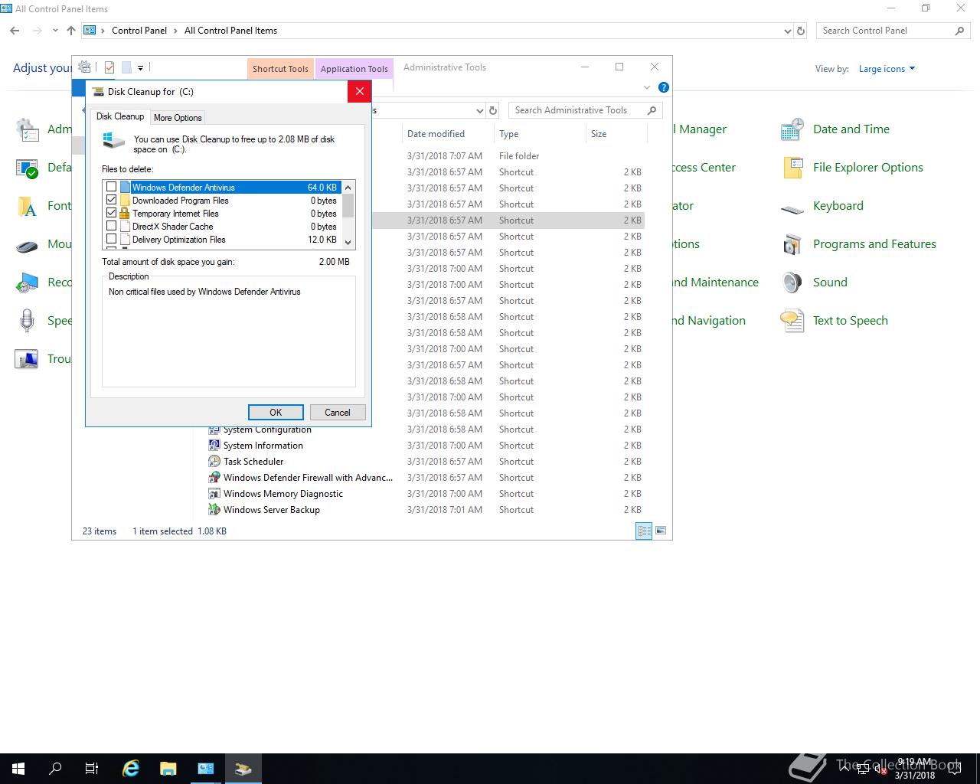Click the '1 item selected' status bar text
Viewport: 980px width, 784px height.
(x=162, y=531)
